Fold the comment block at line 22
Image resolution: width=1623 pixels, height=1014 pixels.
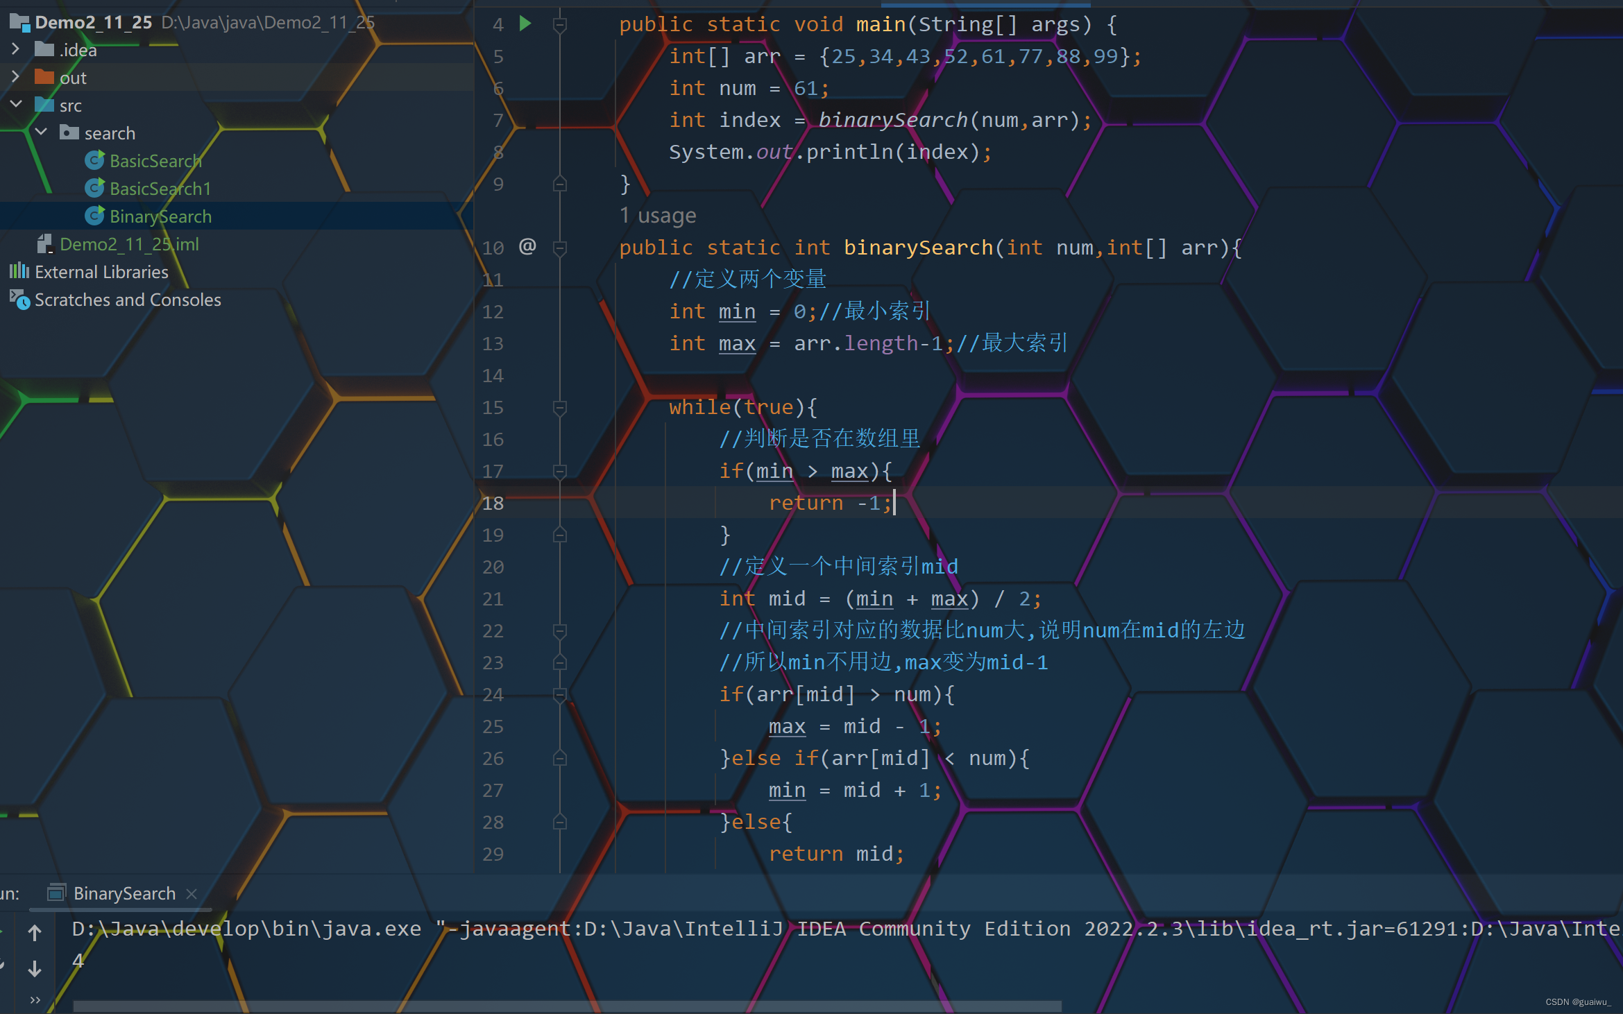pyautogui.click(x=560, y=631)
